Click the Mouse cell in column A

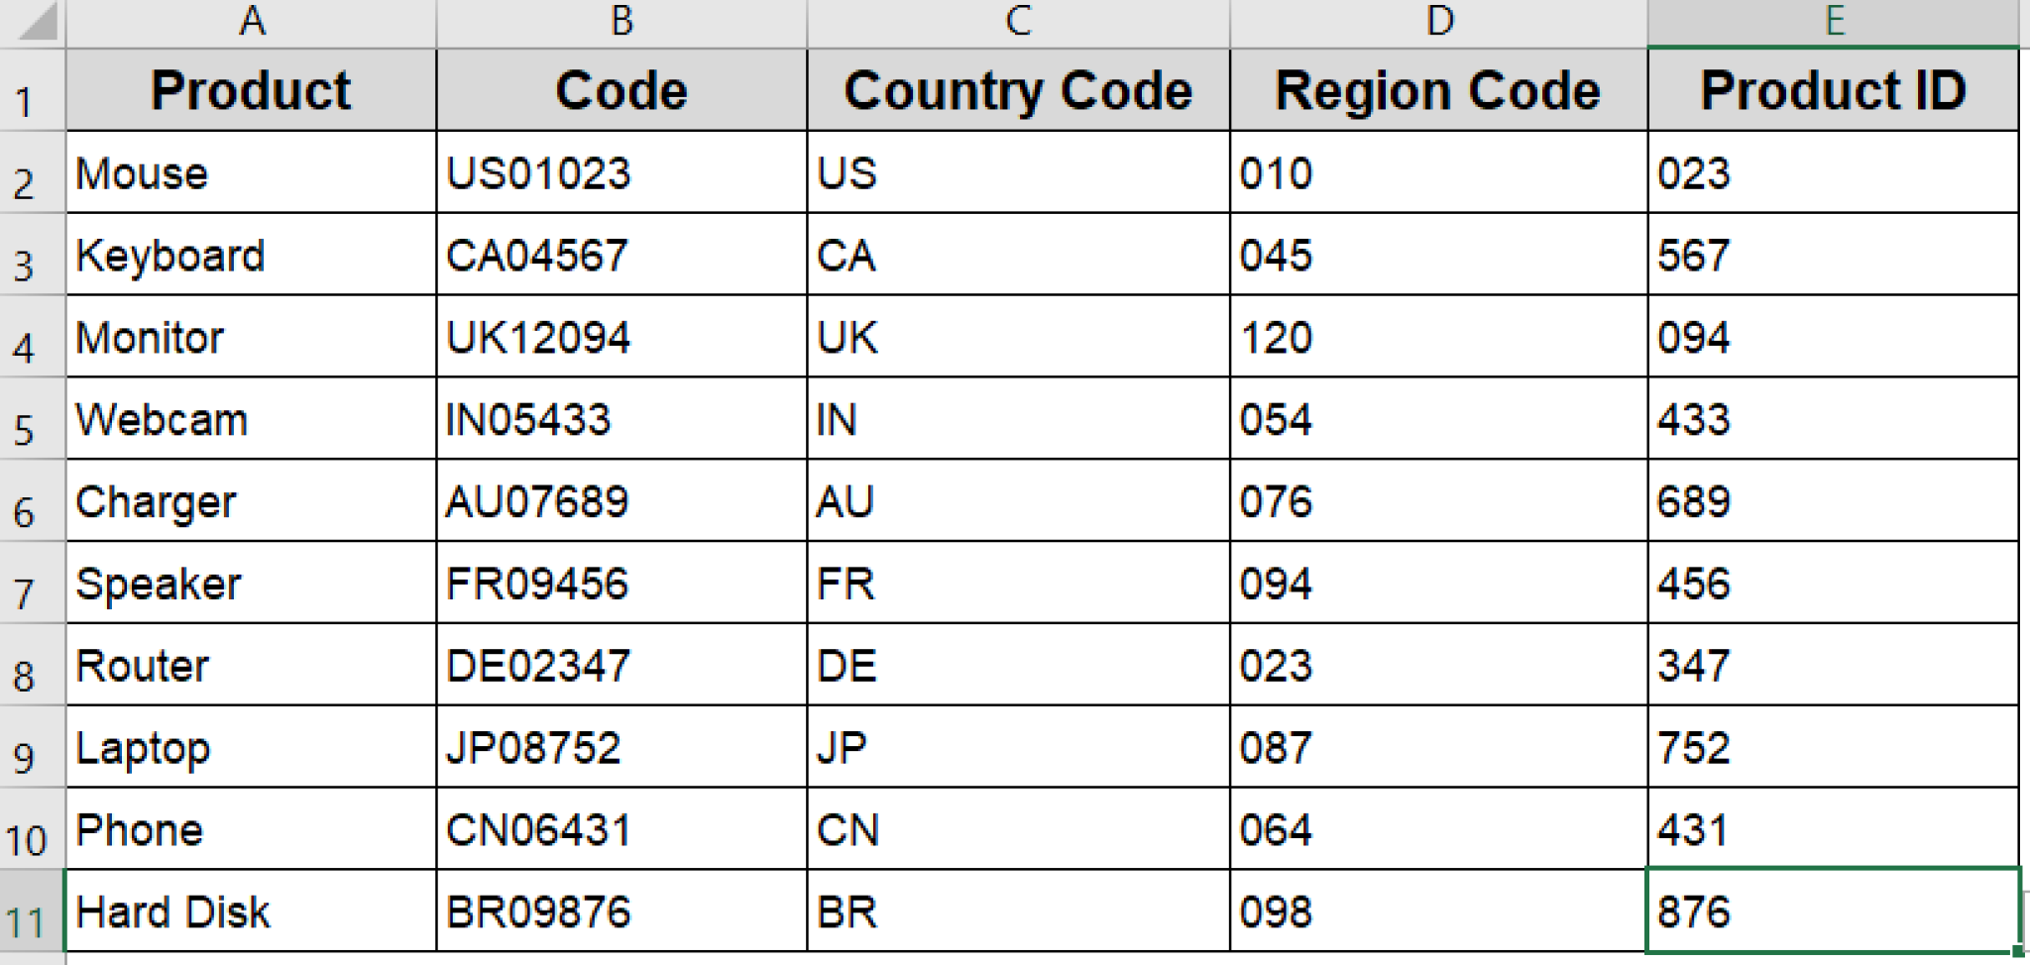pos(251,173)
